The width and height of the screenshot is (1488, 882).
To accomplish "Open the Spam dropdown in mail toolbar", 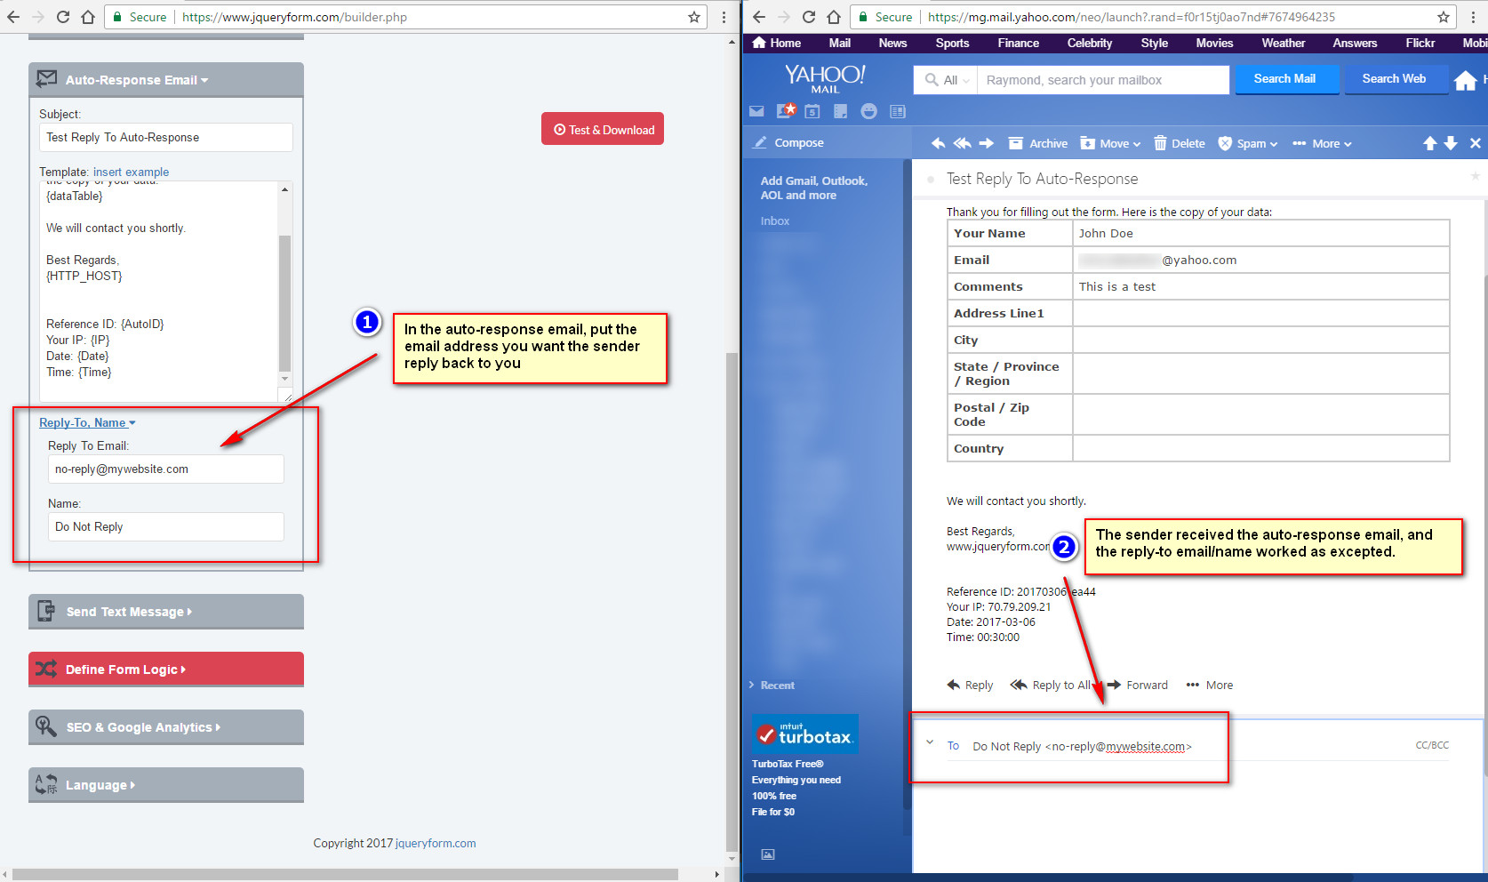I will (x=1248, y=143).
